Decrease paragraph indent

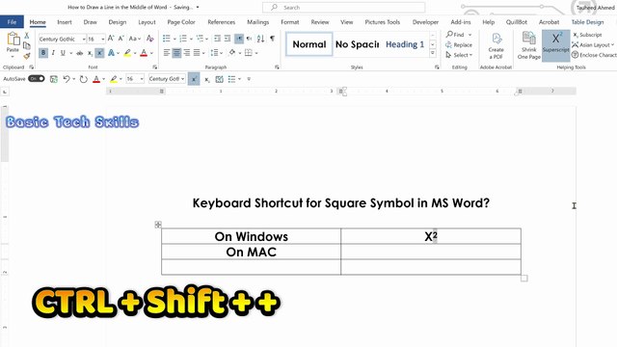click(217, 39)
